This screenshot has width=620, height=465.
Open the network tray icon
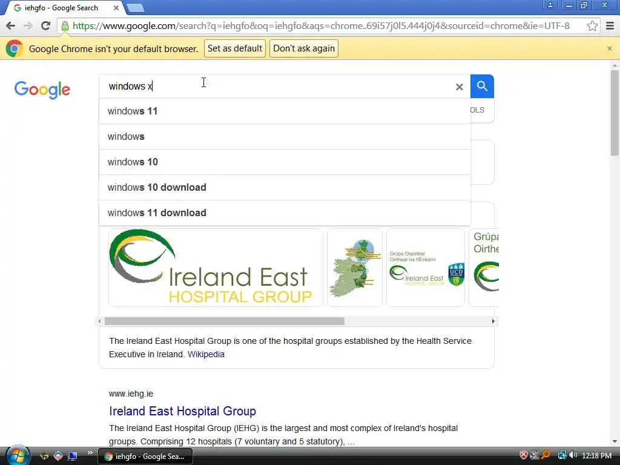561,455
